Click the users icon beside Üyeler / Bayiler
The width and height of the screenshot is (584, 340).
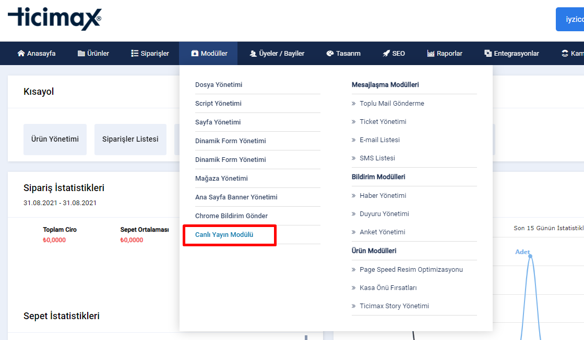(253, 54)
